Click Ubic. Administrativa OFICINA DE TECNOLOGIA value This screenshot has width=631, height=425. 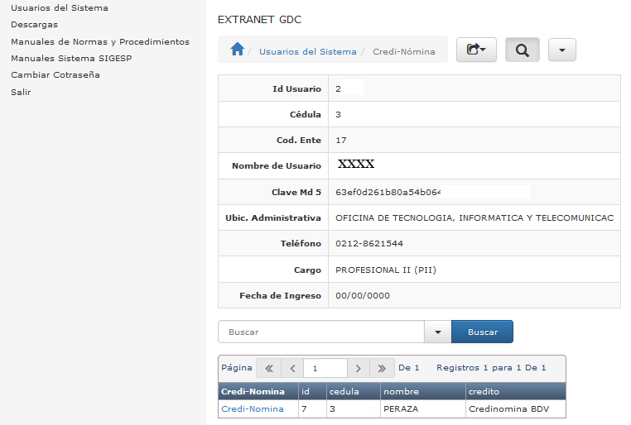coord(474,217)
